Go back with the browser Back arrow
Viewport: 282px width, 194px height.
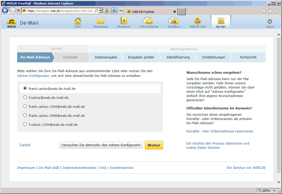point(5,11)
